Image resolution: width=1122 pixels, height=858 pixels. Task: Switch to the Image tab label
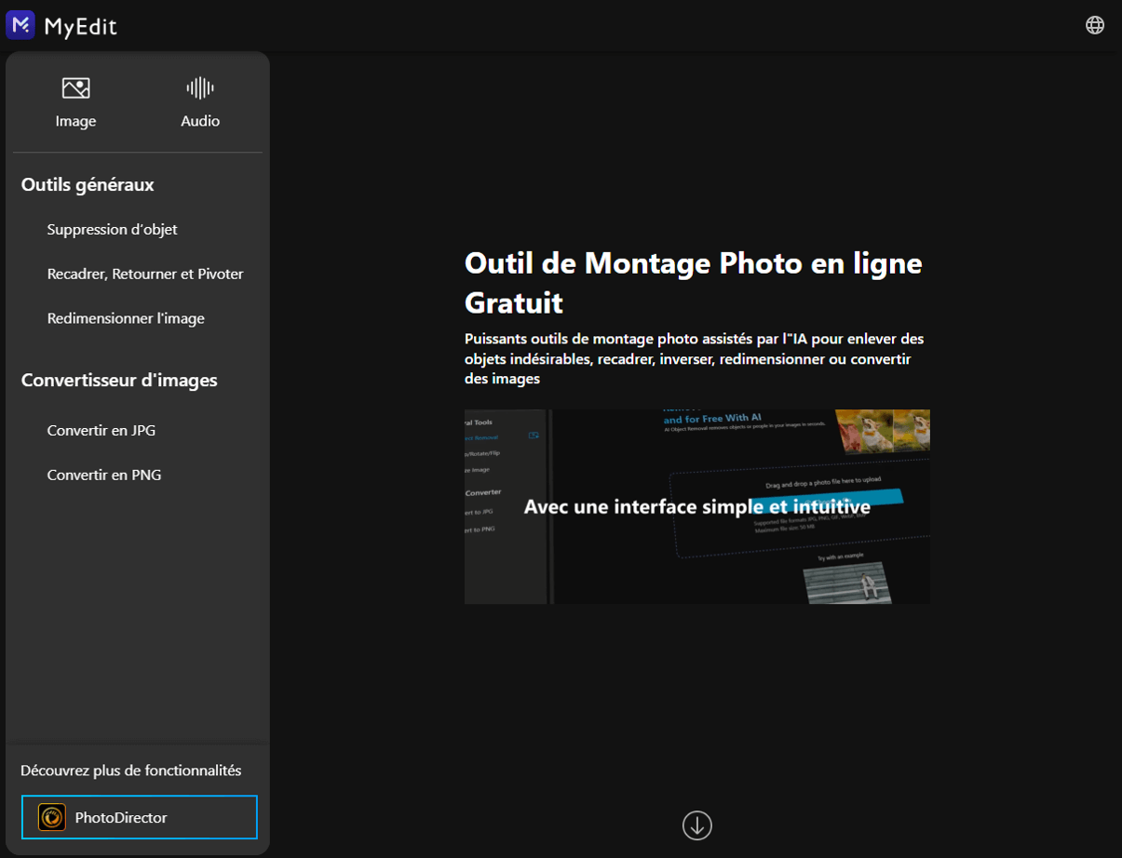point(75,121)
